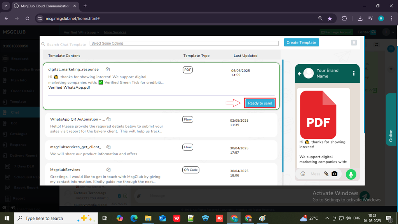Click the paperclip attachment icon in the preview

point(326,174)
